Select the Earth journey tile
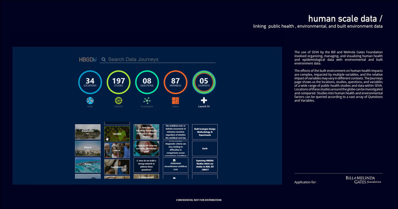Image resolution: width=398 pixels, height=209 pixels. [205, 148]
